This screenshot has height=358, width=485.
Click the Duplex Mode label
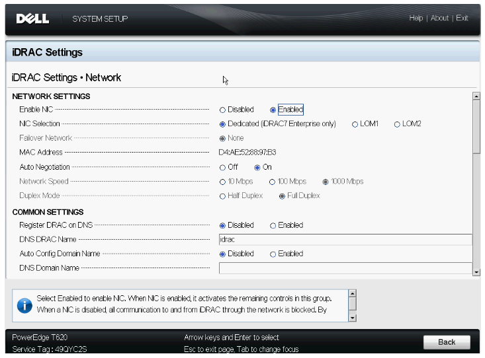[39, 196]
